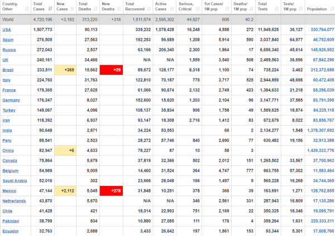Click the sort icon beside Total Cases
Viewport: 335px width, 236px height.
pyautogui.click(x=50, y=9)
